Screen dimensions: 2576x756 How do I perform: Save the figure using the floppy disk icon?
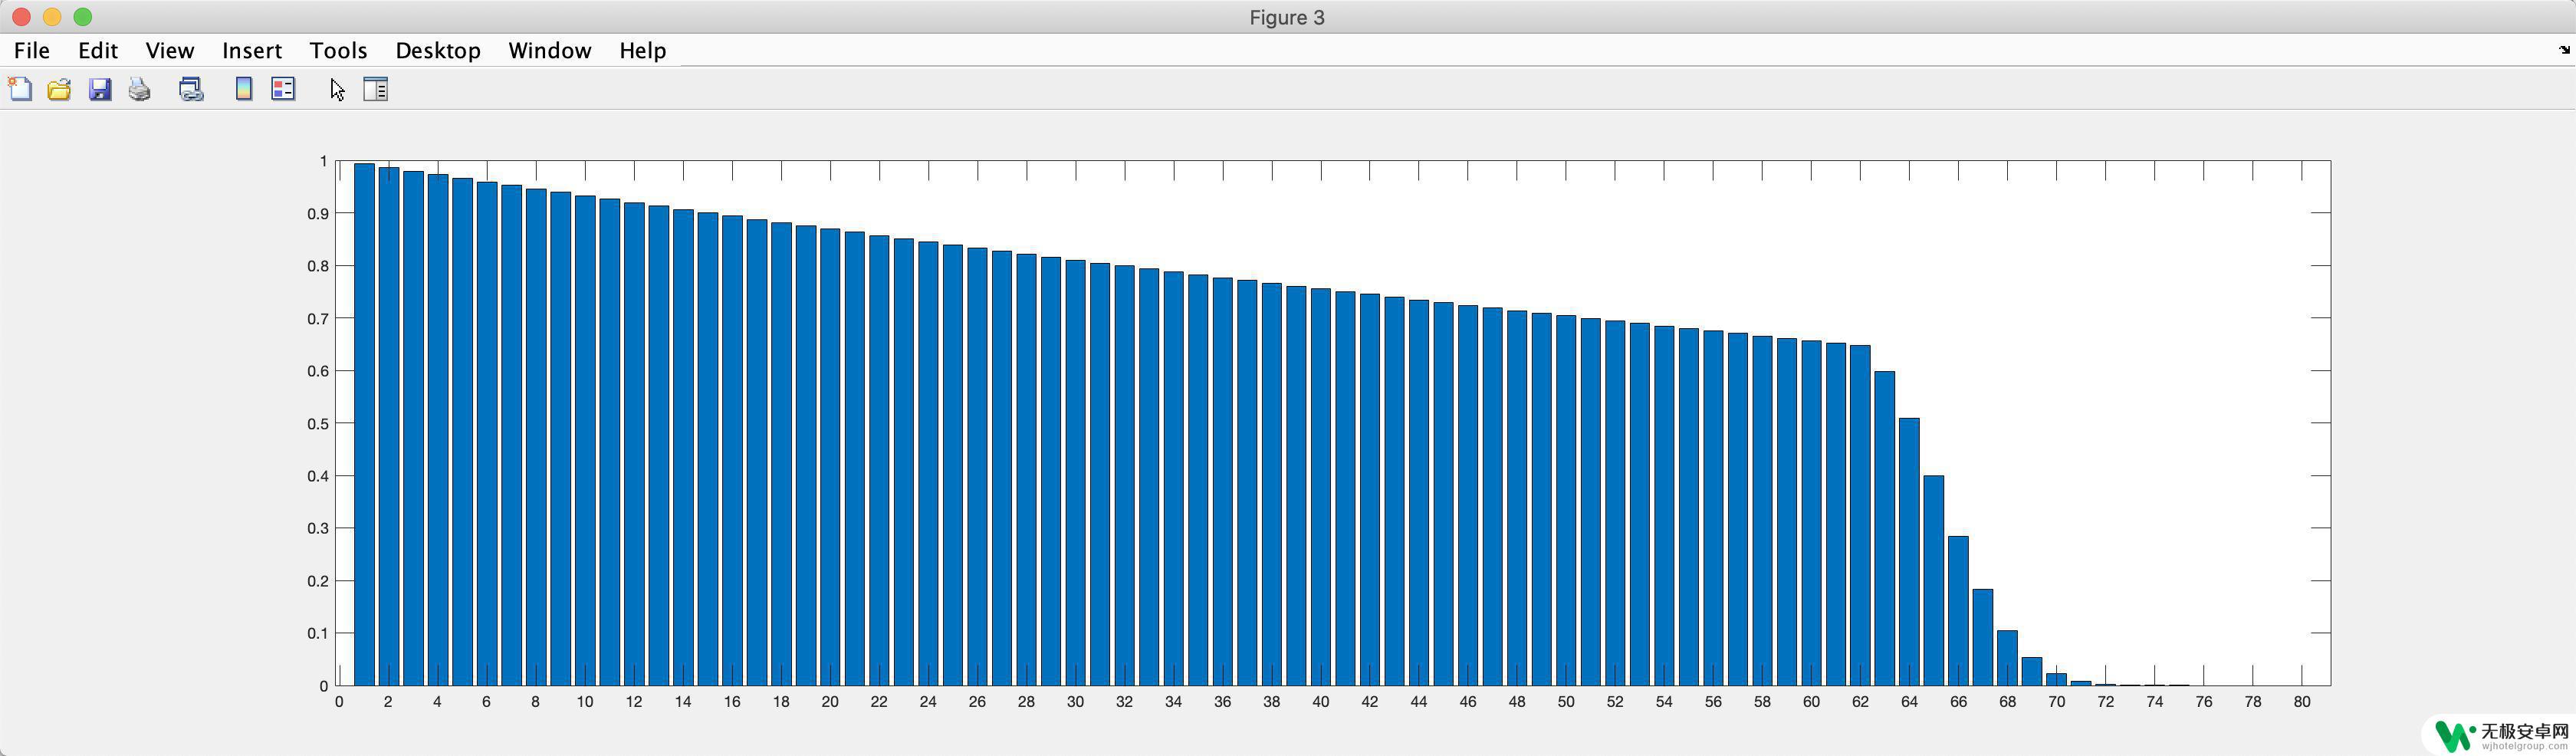coord(100,90)
